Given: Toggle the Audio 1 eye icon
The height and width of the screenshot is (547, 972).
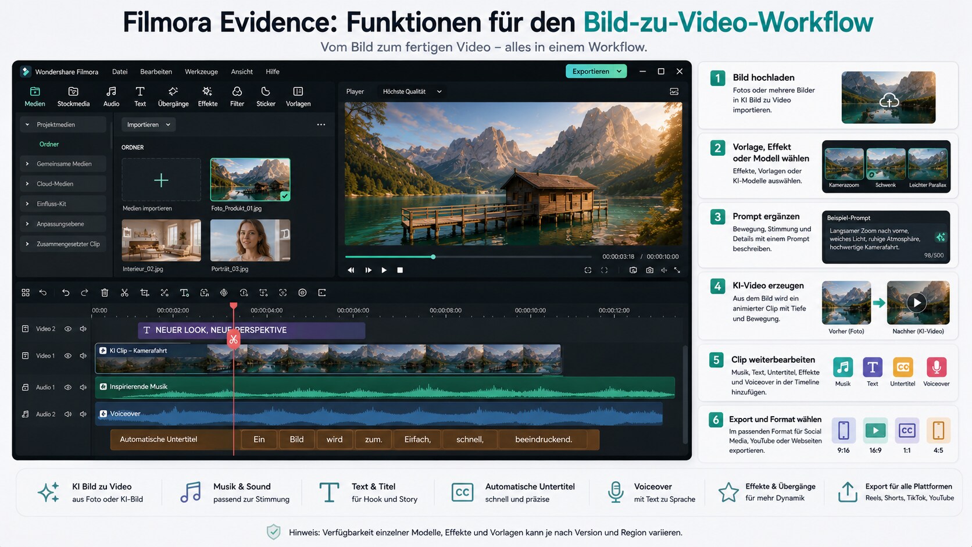Looking at the screenshot, I should pyautogui.click(x=68, y=387).
